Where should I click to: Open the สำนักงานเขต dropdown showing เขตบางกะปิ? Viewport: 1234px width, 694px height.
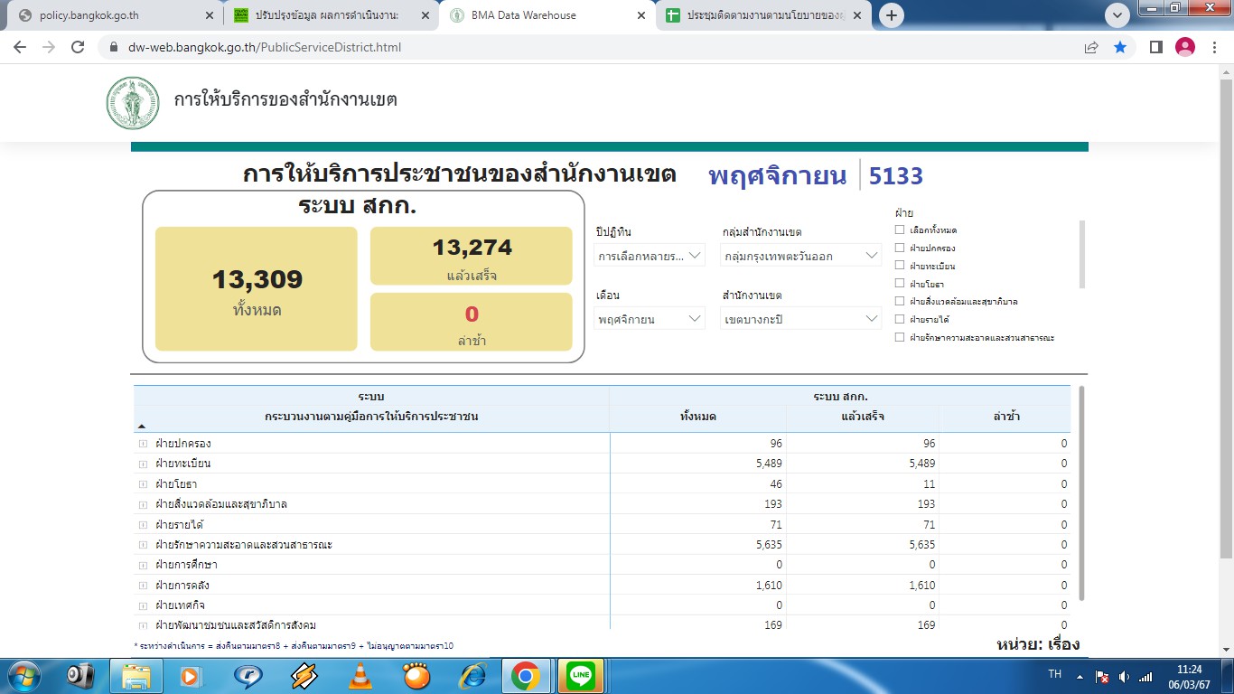pos(801,318)
